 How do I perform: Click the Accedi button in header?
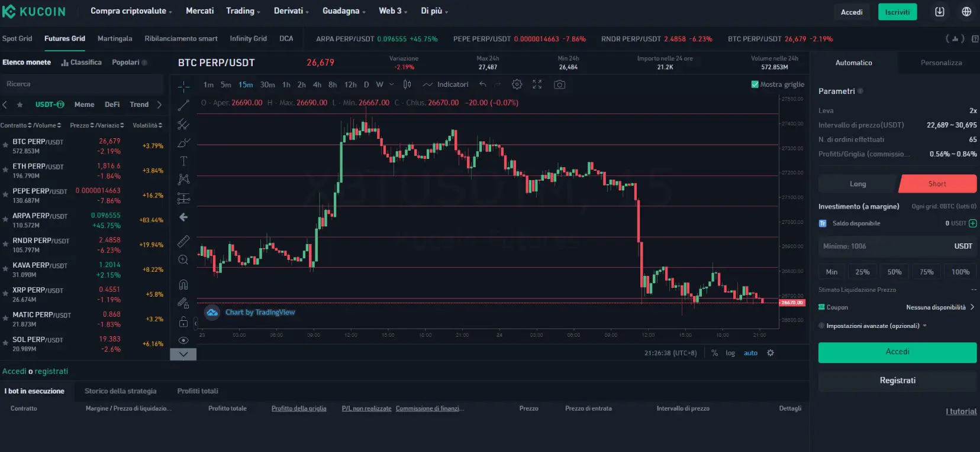click(852, 12)
